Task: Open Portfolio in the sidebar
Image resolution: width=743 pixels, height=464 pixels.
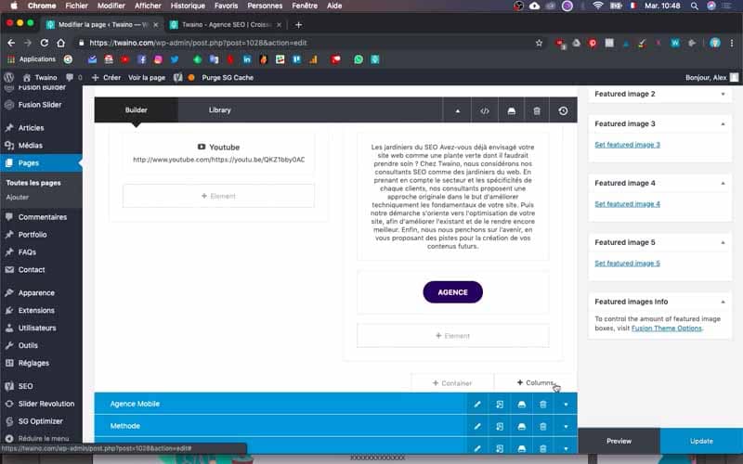Action: [33, 235]
